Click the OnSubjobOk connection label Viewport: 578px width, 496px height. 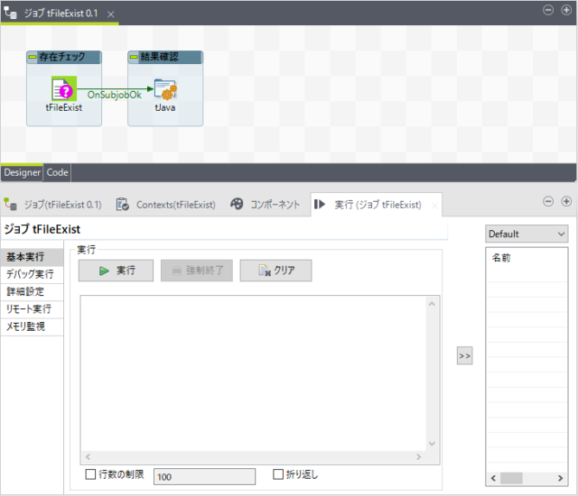(115, 95)
